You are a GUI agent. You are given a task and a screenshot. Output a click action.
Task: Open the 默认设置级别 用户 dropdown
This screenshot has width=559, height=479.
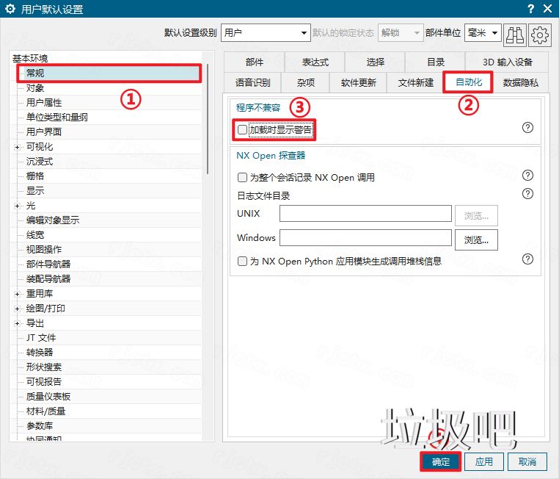click(x=266, y=33)
